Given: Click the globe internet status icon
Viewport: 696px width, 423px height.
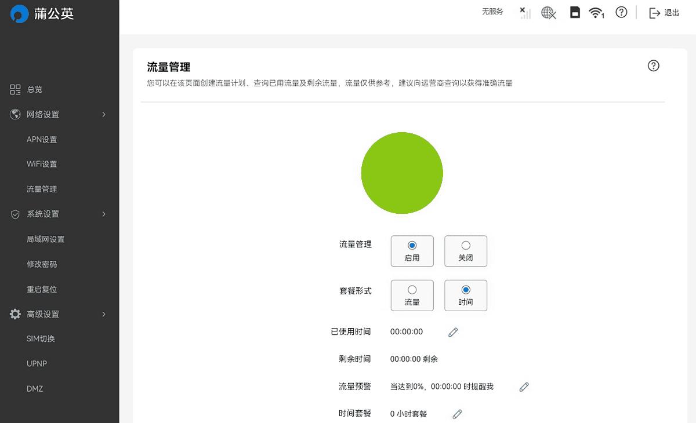Looking at the screenshot, I should tap(549, 13).
